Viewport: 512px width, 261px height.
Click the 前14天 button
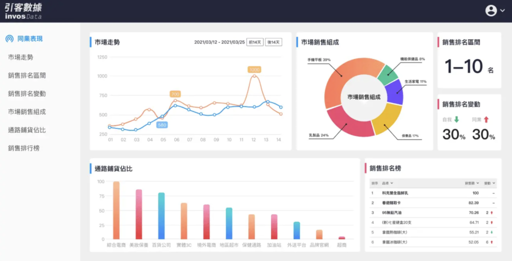coord(255,42)
